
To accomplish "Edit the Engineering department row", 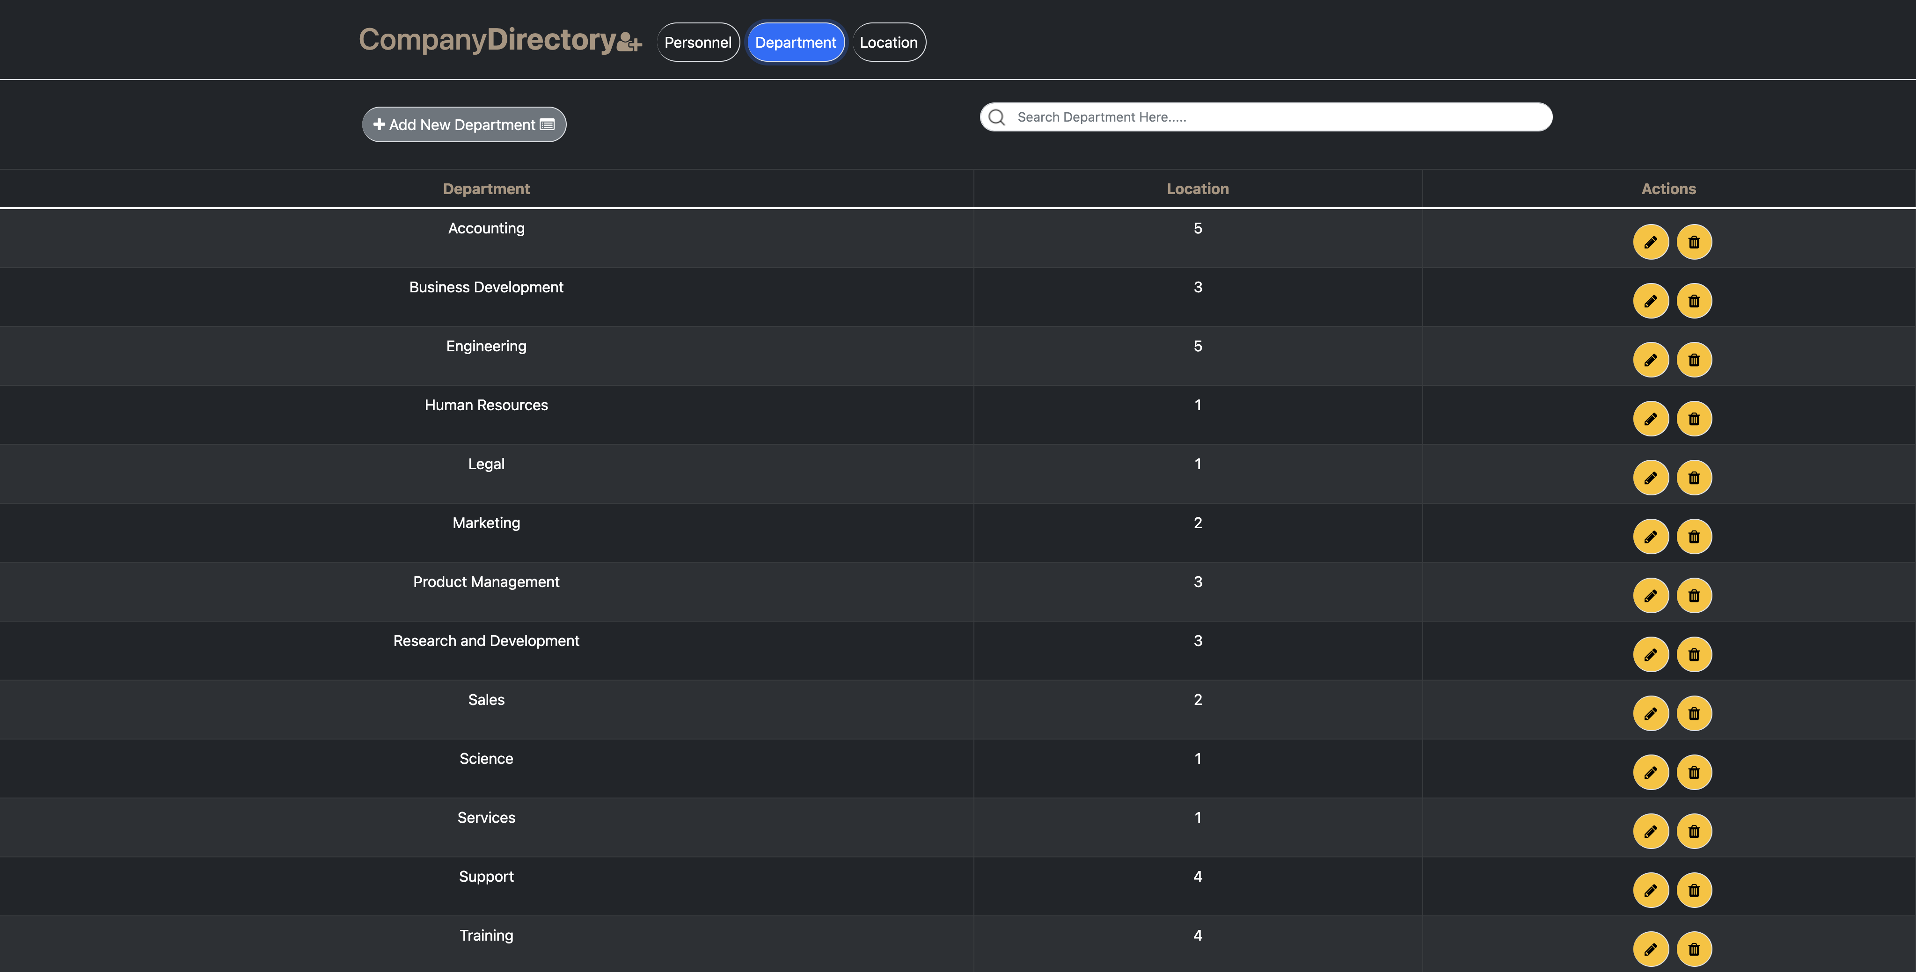I will click(1651, 360).
